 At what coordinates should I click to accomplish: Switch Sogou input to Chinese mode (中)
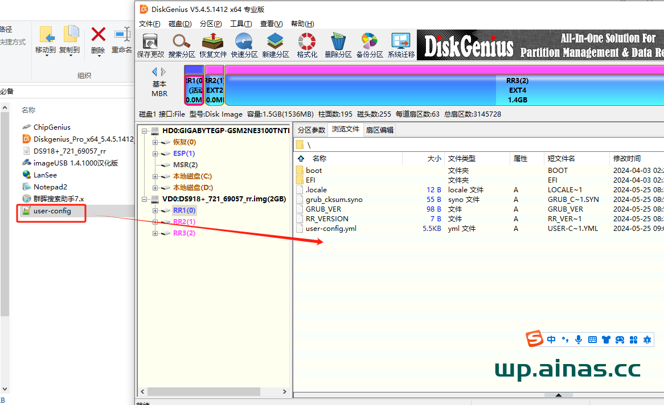551,340
